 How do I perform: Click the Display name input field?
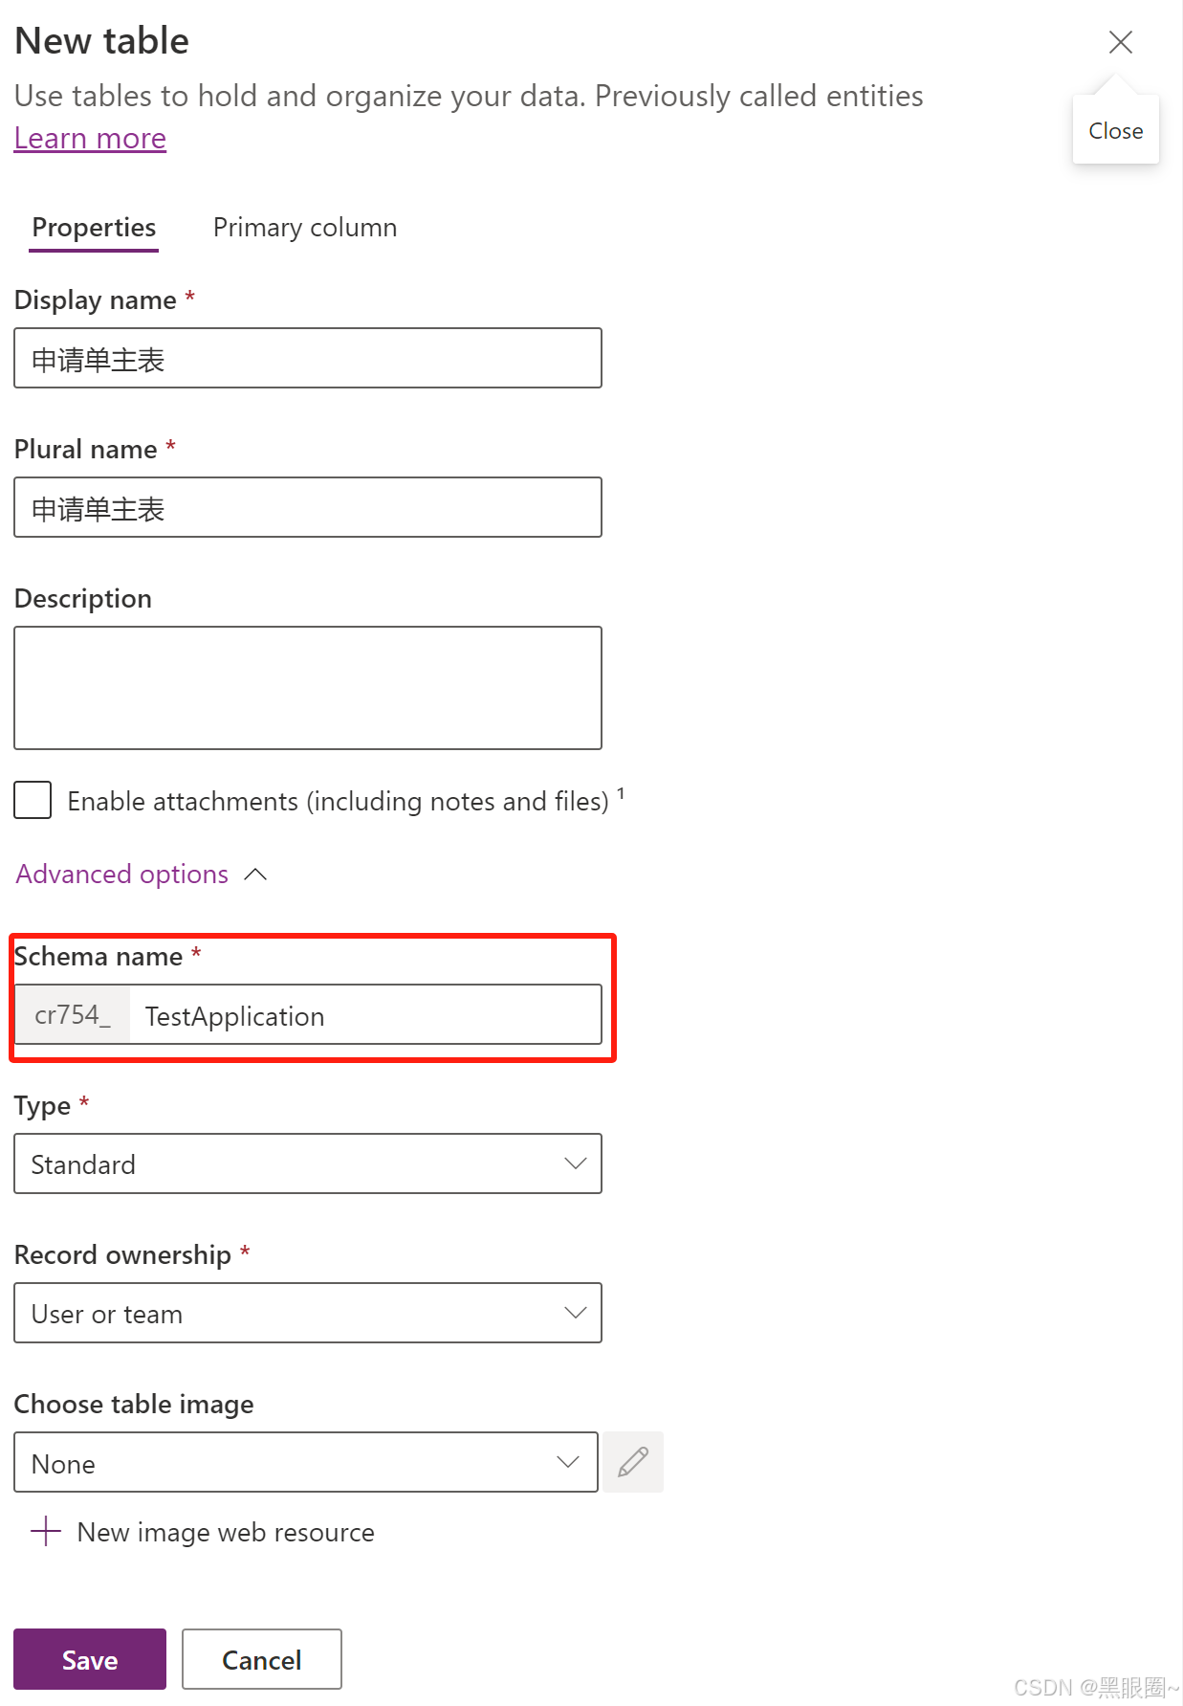point(307,358)
